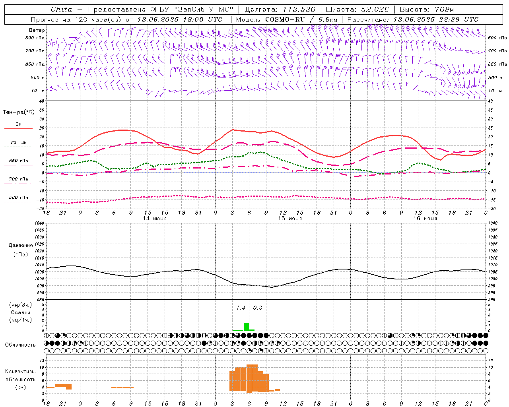Click the precipitation value "1.4"
Screen dimensions: 509x407
(x=241, y=308)
